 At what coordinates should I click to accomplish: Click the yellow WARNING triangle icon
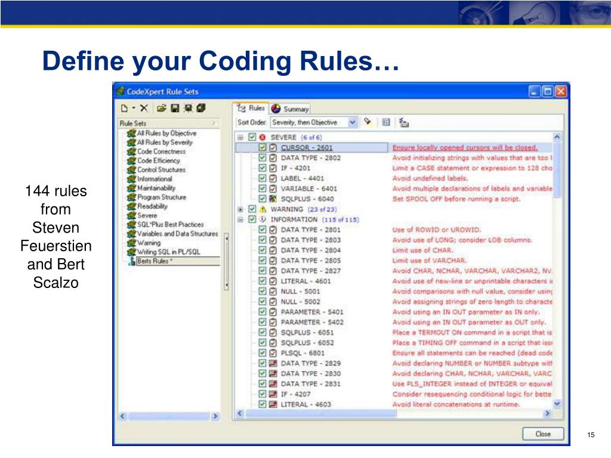pyautogui.click(x=263, y=209)
